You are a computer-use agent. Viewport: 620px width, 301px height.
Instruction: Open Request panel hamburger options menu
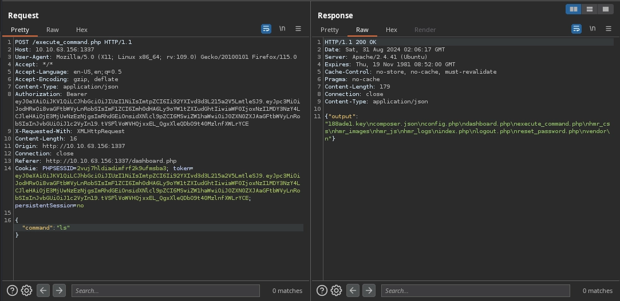[x=298, y=29]
